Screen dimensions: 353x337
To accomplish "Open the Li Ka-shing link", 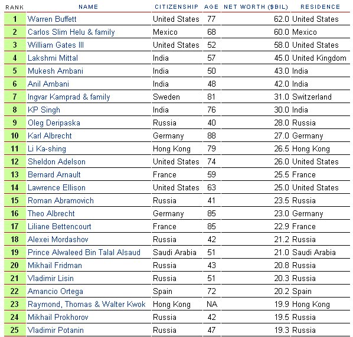I will point(47,148).
